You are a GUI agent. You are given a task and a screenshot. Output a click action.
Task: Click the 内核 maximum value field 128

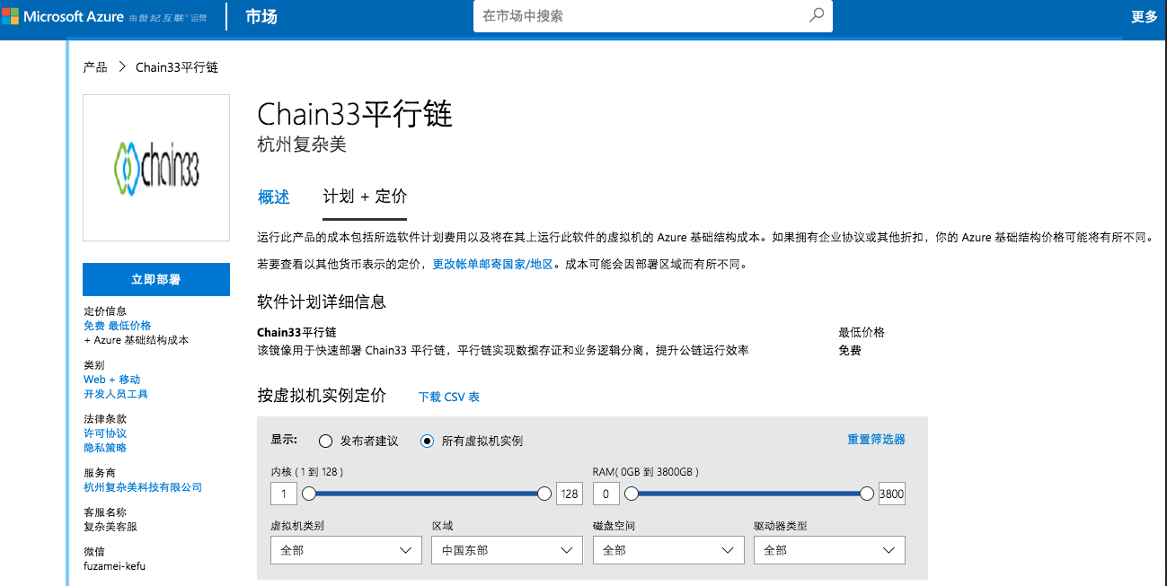pyautogui.click(x=570, y=494)
